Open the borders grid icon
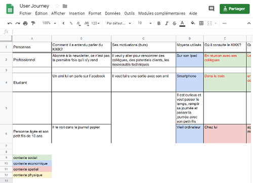Viewport: 253px width, 183px height. [x=201, y=23]
